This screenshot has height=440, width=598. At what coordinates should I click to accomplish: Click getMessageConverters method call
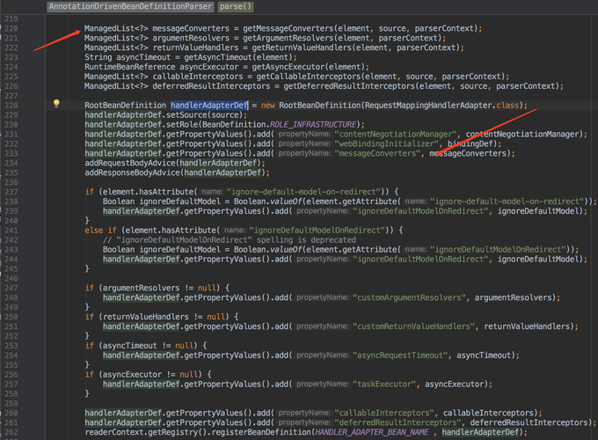point(288,29)
